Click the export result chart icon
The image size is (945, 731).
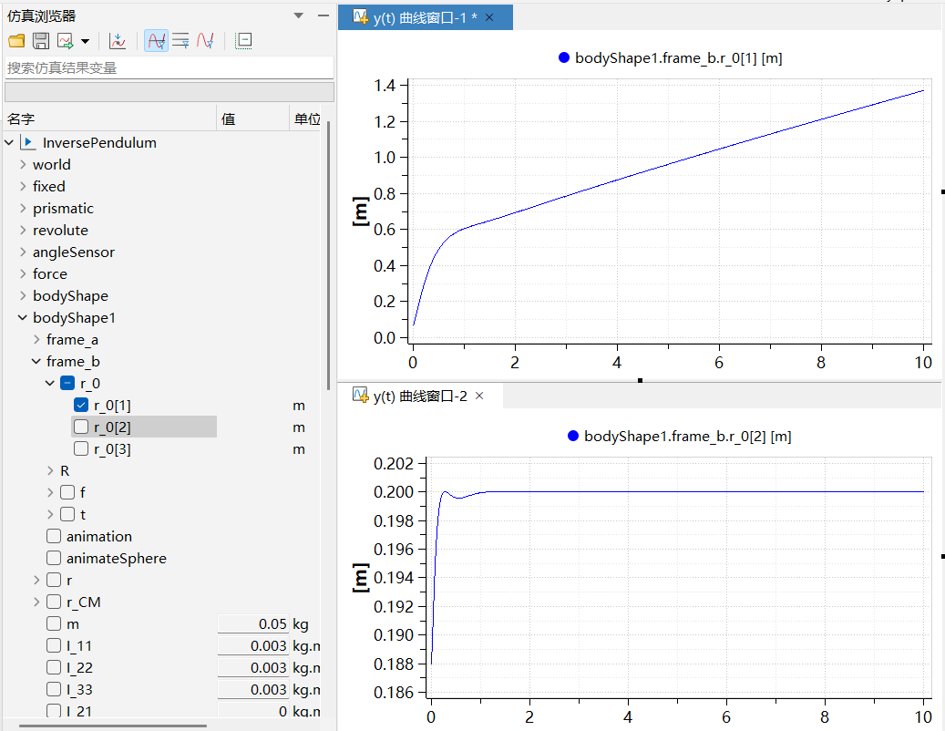pyautogui.click(x=66, y=41)
